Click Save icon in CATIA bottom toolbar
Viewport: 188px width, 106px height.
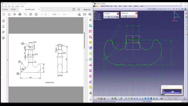click(x=101, y=99)
